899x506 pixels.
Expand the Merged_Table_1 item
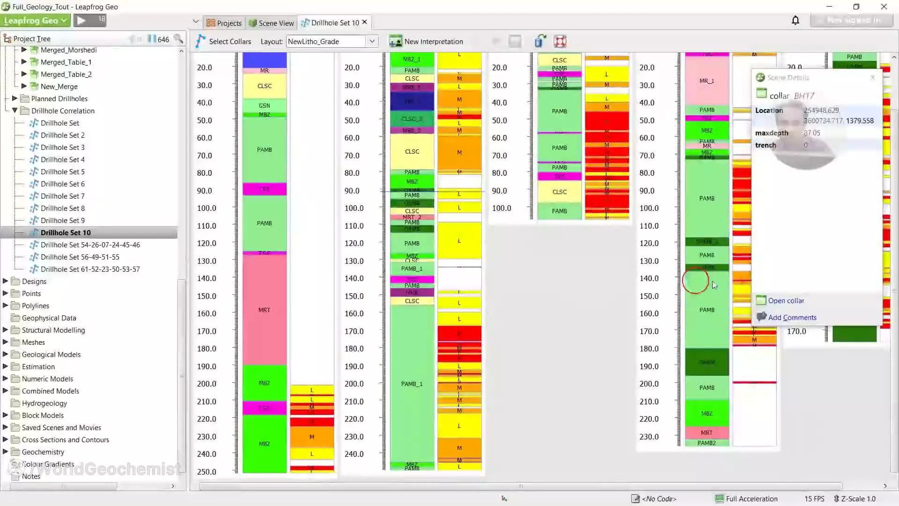pyautogui.click(x=24, y=62)
